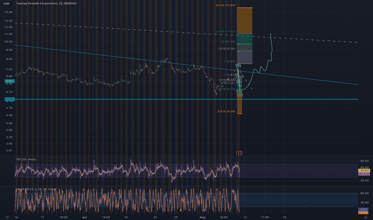Click the 10.50 price axis label
The image size is (373, 220).
9,41
